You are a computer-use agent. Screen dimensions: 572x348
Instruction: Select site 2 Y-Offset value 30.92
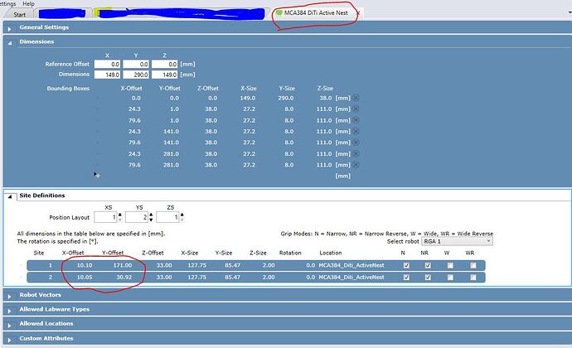pos(124,278)
